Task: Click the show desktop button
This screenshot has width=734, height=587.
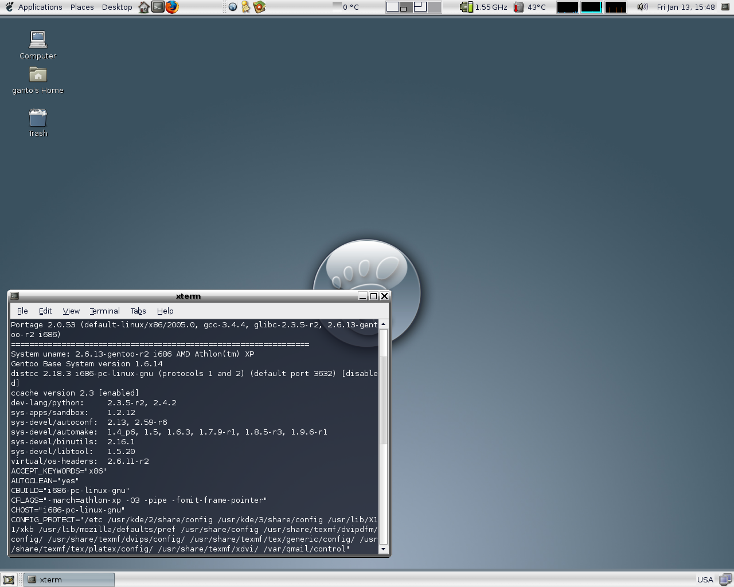Action: pyautogui.click(x=9, y=580)
